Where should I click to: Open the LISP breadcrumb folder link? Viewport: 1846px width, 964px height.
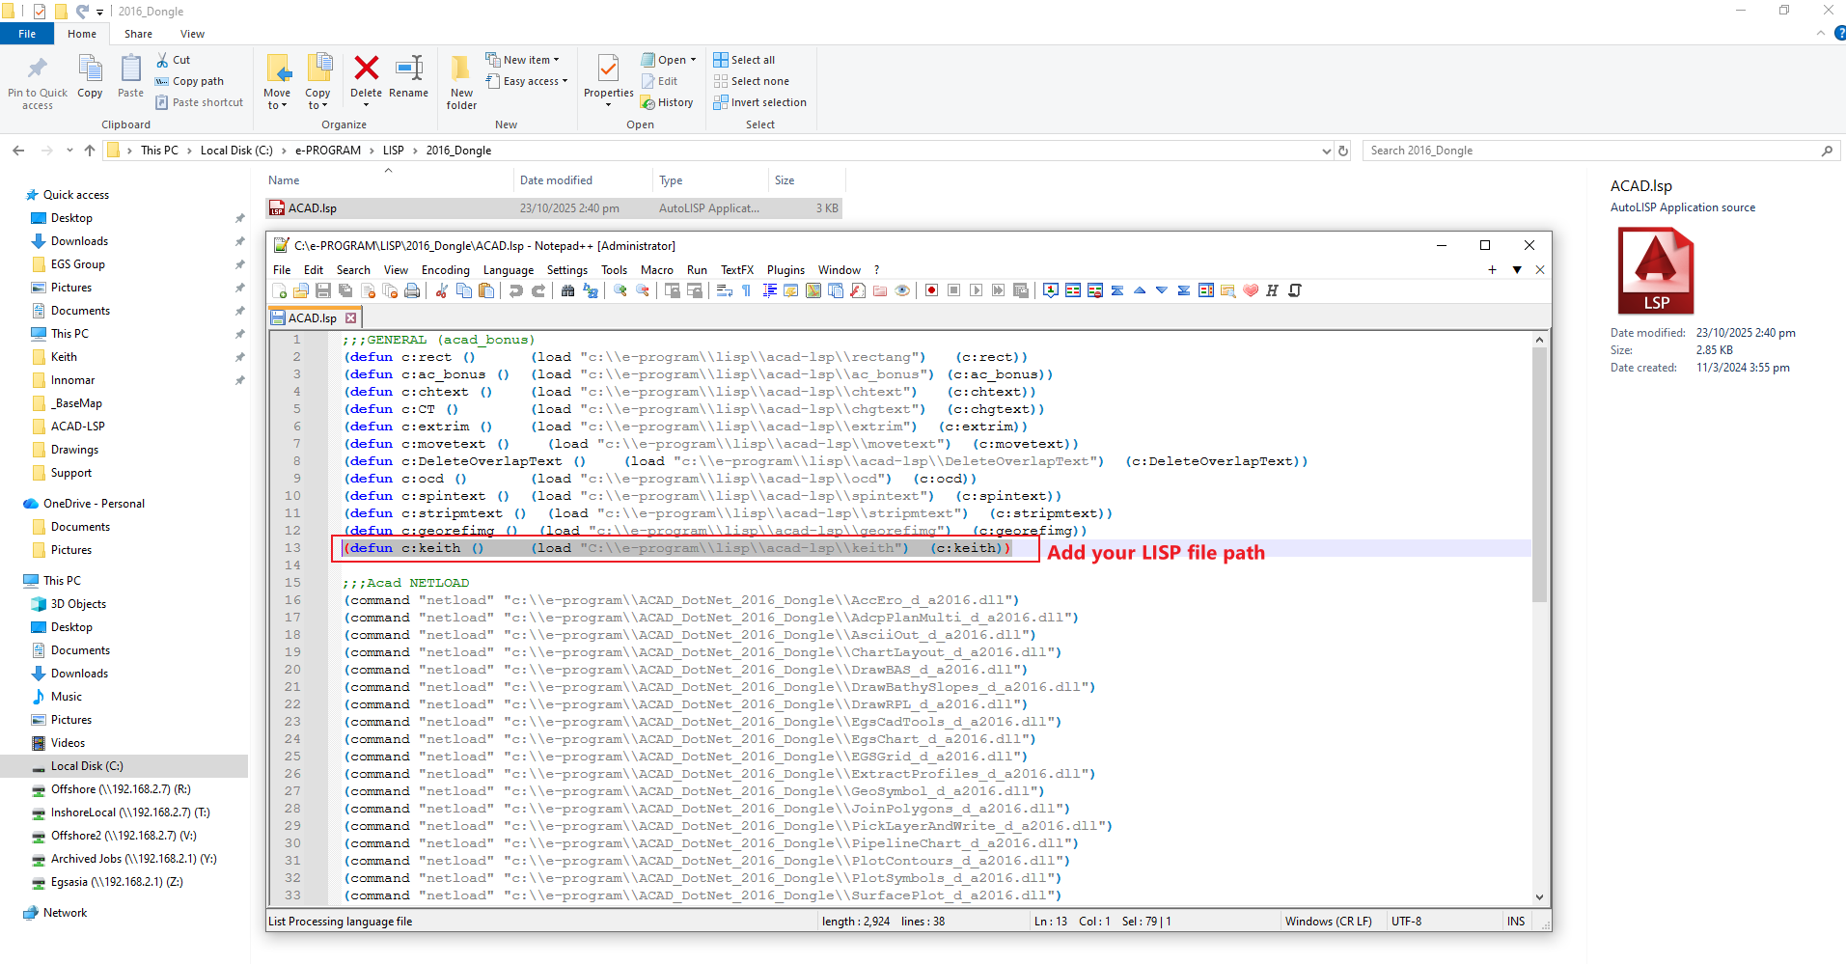pyautogui.click(x=394, y=150)
